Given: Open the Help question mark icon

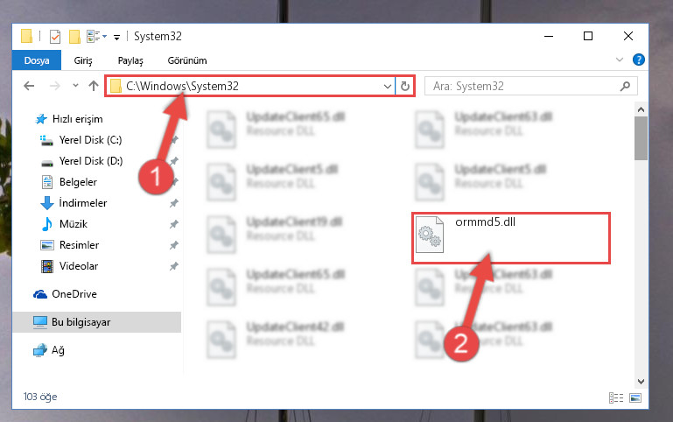Looking at the screenshot, I should tap(638, 60).
